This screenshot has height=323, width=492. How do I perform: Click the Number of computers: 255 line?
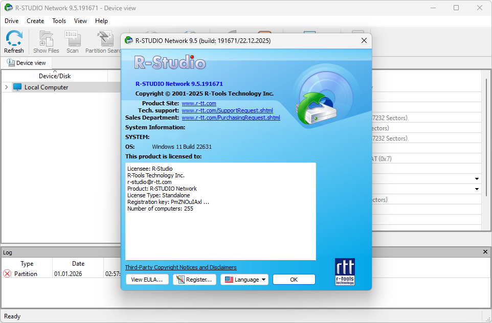pyautogui.click(x=161, y=209)
